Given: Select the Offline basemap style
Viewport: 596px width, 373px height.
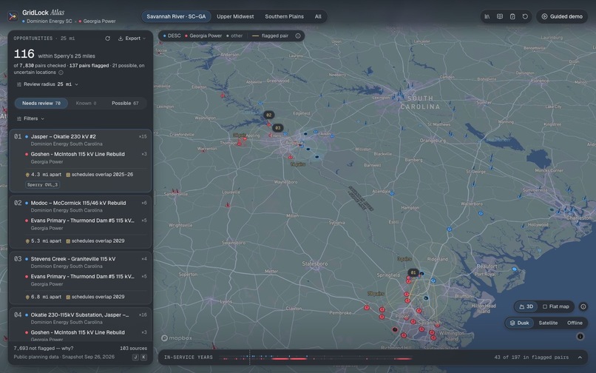Looking at the screenshot, I should [575, 323].
